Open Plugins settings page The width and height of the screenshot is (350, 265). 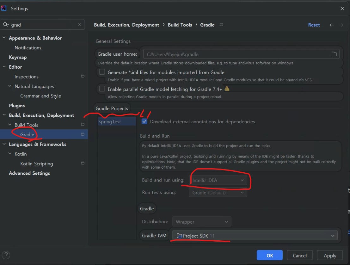pos(17,105)
